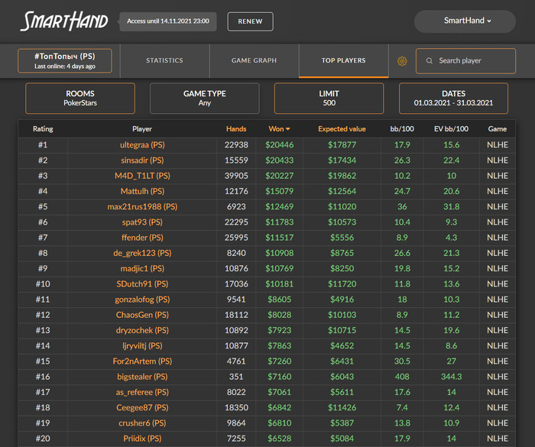This screenshot has width=535, height=447.
Task: Open player ffender (PS)
Action: click(x=142, y=238)
